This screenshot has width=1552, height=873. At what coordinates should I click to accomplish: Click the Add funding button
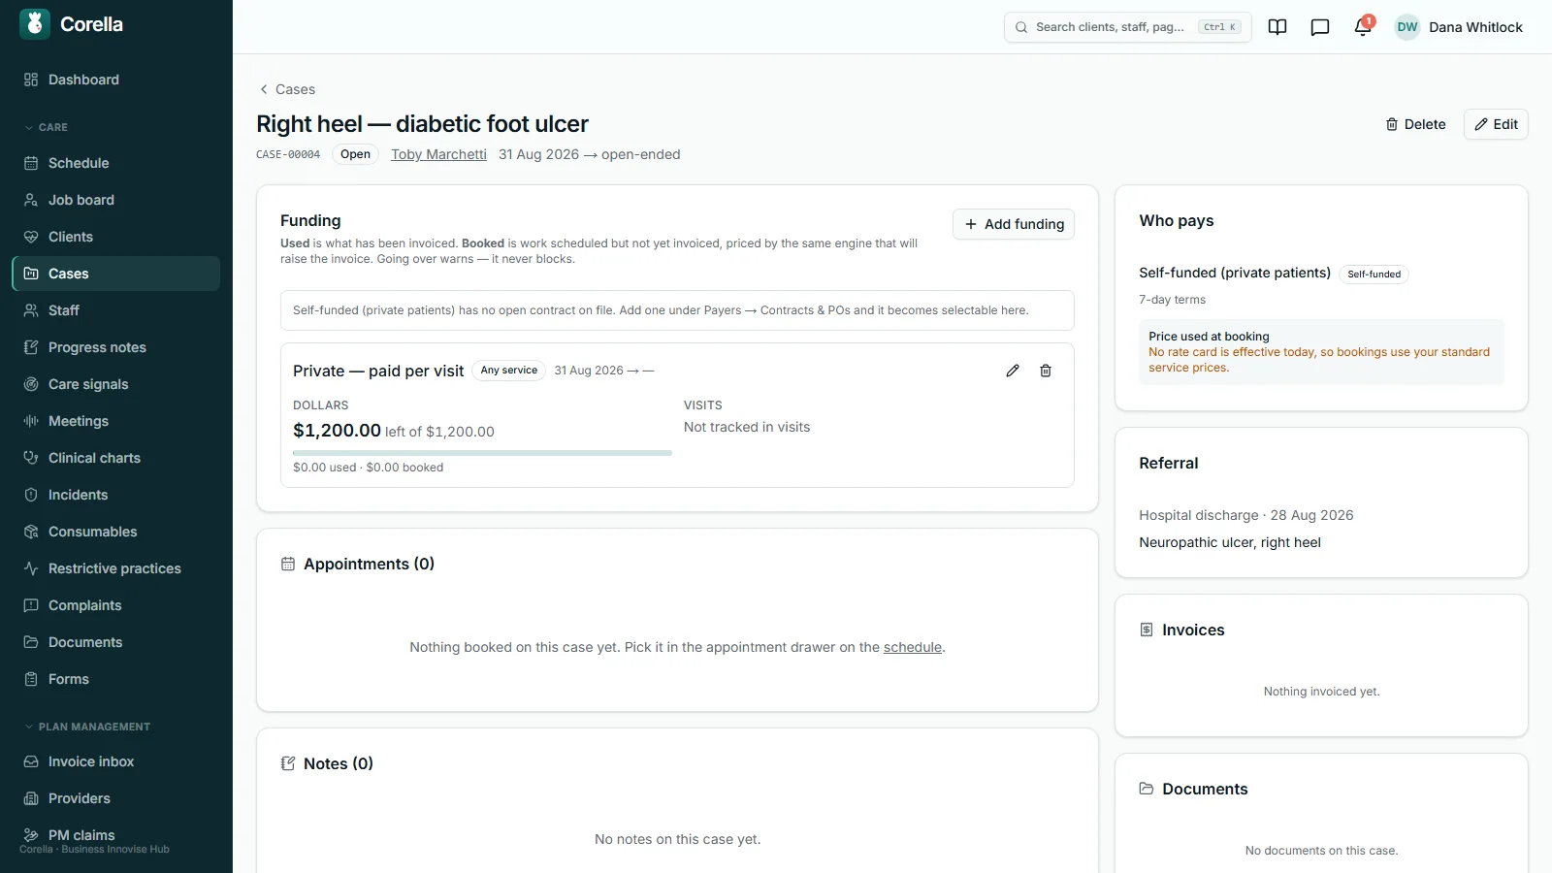click(x=1014, y=224)
